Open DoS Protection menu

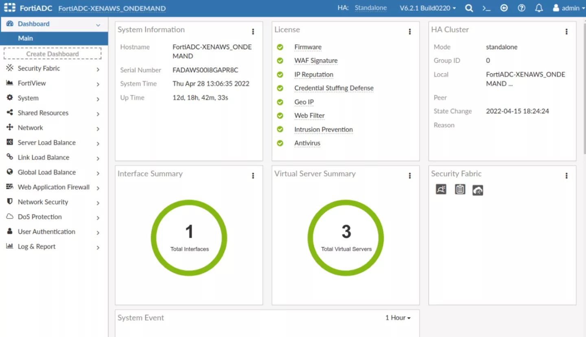[54, 217]
